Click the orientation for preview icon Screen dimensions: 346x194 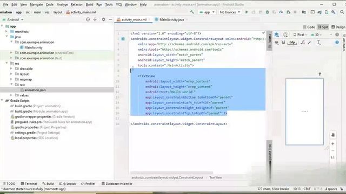point(285,34)
